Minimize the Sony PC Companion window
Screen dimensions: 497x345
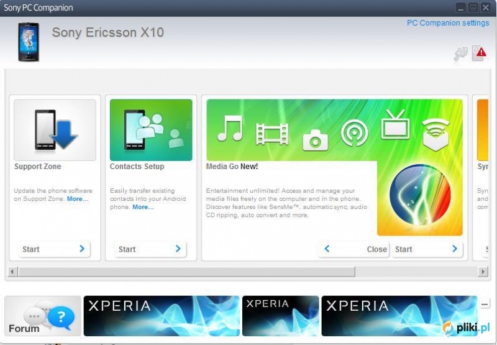(461, 7)
